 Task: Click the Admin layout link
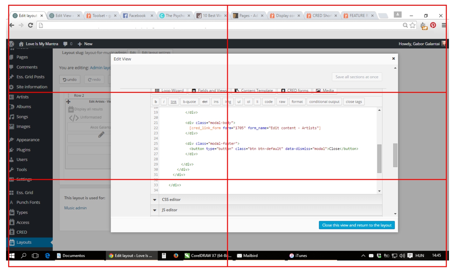click(100, 68)
